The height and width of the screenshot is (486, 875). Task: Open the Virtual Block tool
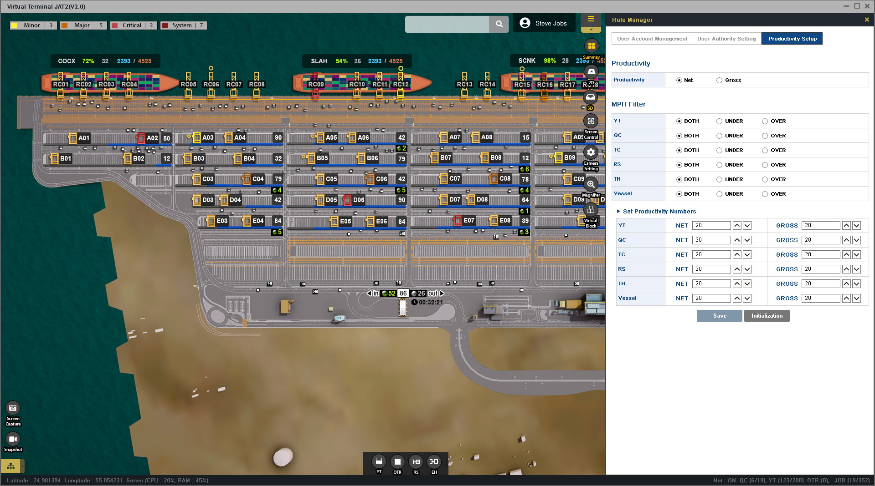[591, 210]
